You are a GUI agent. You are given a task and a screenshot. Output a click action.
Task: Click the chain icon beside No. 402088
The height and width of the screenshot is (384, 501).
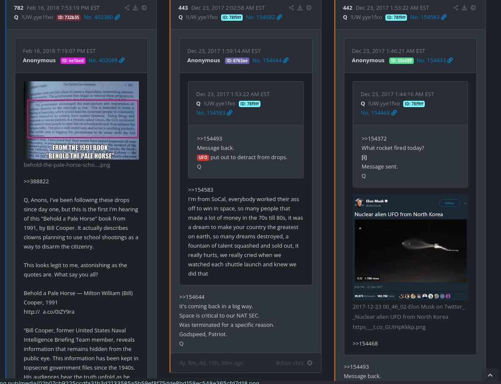(122, 61)
